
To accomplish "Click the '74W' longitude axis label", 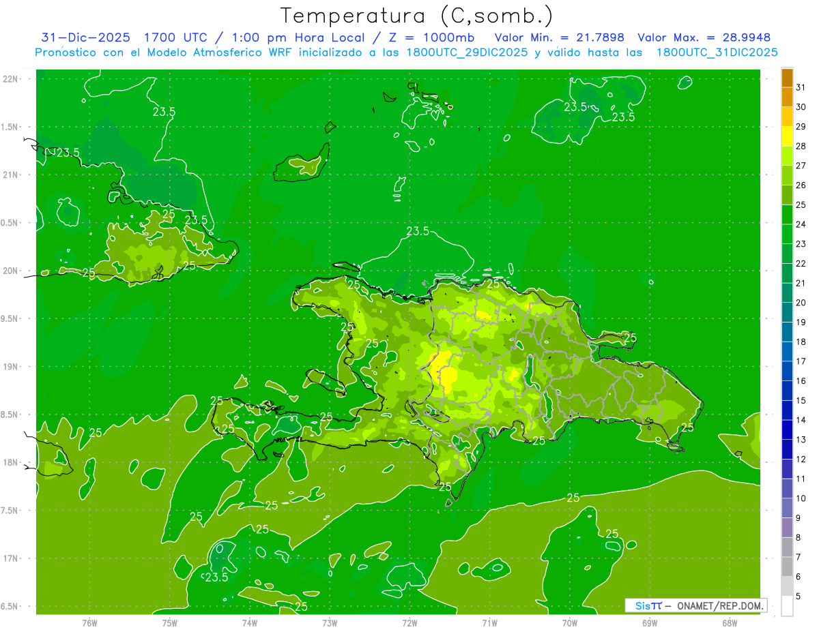I will (249, 623).
